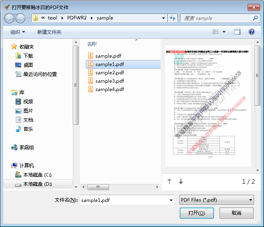Select 计算机 in navigation pane
The width and height of the screenshot is (264, 227).
tap(27, 165)
